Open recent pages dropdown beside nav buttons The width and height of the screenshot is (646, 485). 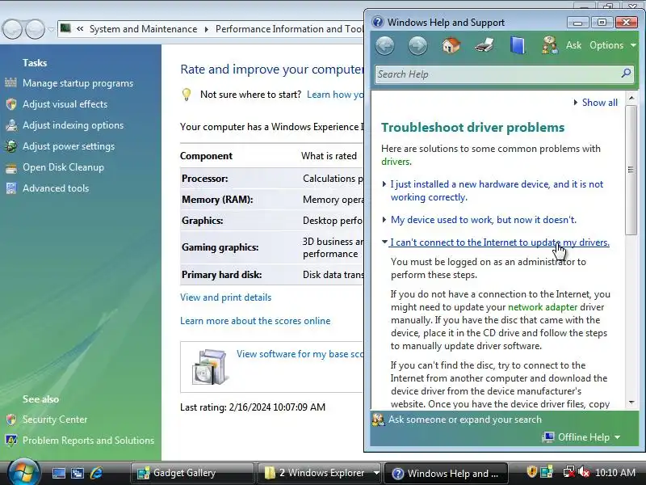(x=51, y=29)
